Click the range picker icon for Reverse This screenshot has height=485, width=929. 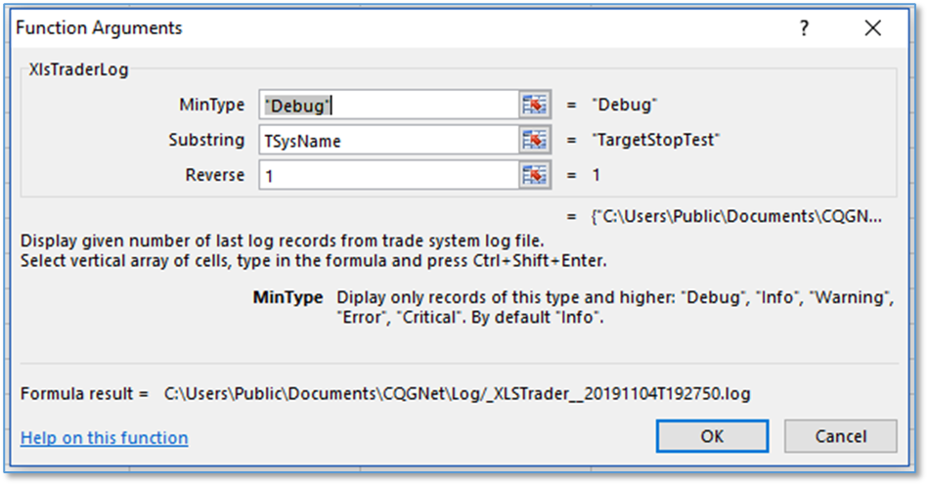pyautogui.click(x=533, y=176)
